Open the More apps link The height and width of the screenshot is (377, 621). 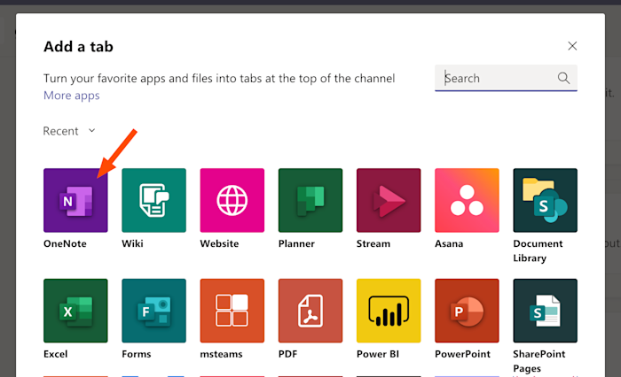point(72,96)
